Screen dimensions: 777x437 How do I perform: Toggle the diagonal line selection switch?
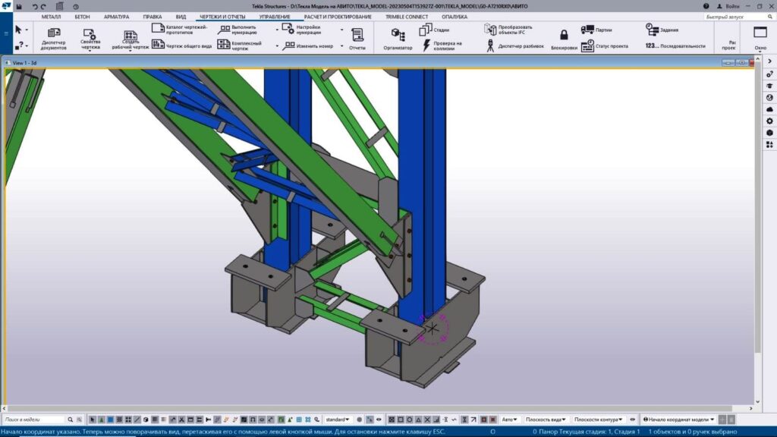[137, 420]
